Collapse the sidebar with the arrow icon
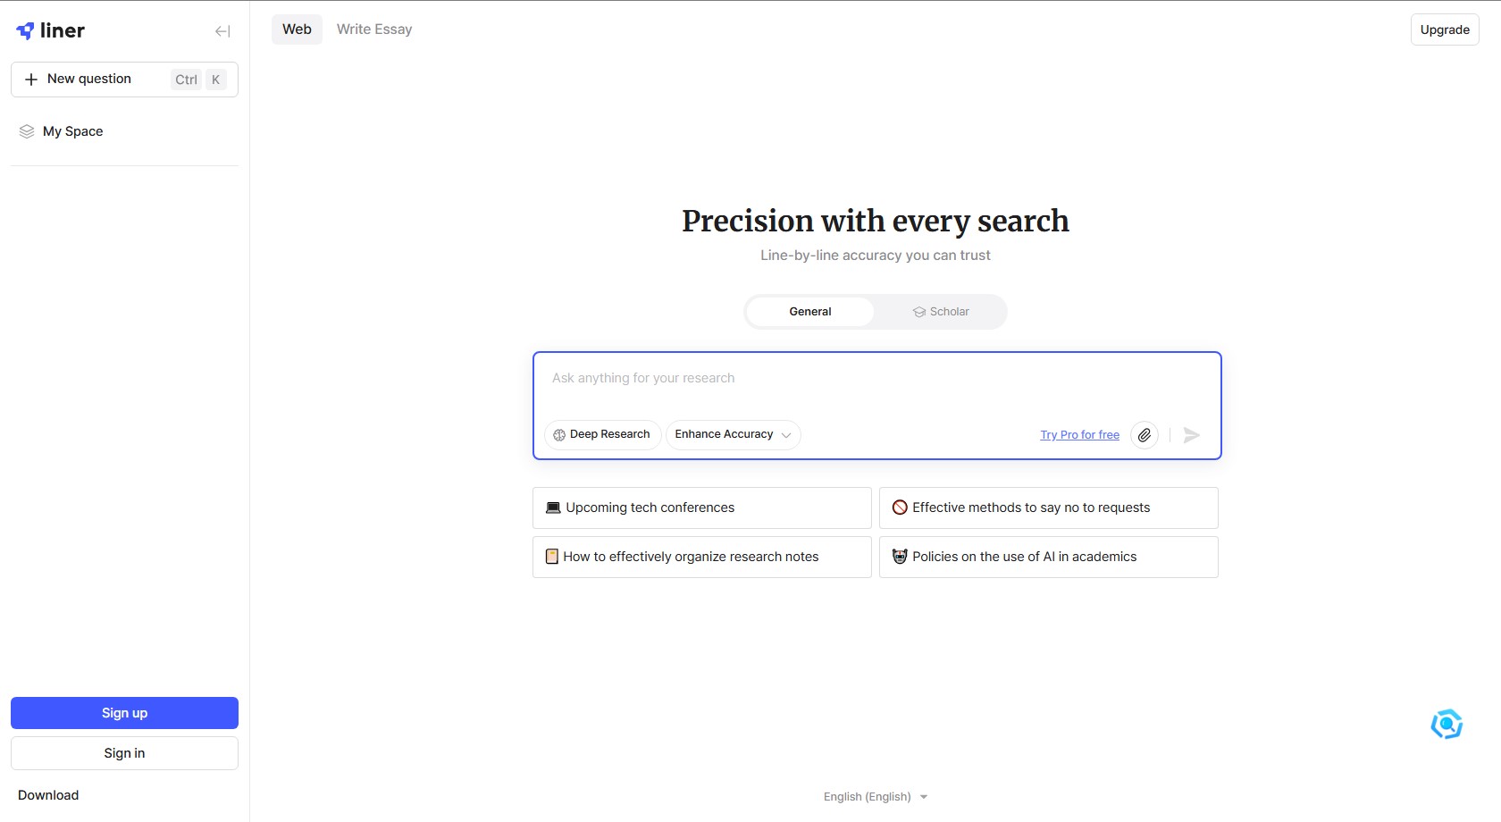The image size is (1501, 822). click(222, 31)
